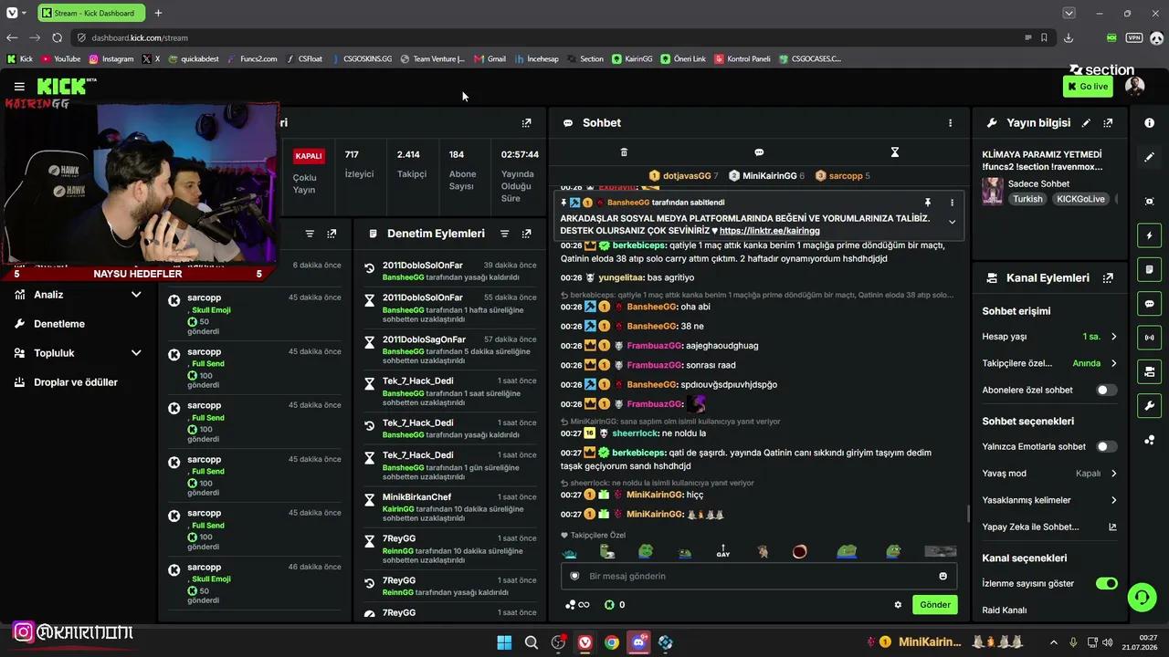Screen dimensions: 1169x657
Task: Click the green Go live button
Action: 1088,87
